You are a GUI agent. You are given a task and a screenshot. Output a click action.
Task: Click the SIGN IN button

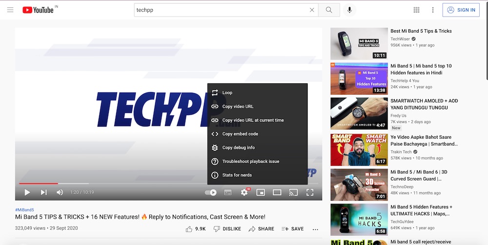tap(461, 10)
